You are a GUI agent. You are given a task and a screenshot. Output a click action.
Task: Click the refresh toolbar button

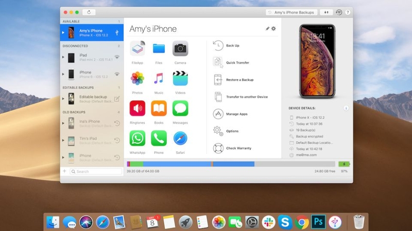[x=89, y=12]
